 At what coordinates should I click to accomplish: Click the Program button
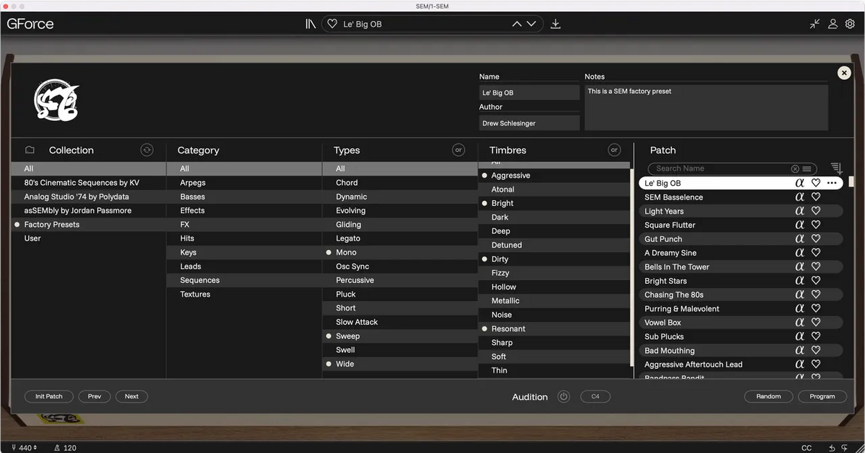(822, 396)
